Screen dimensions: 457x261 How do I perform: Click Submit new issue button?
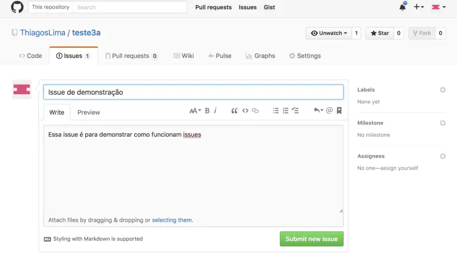pyautogui.click(x=311, y=239)
